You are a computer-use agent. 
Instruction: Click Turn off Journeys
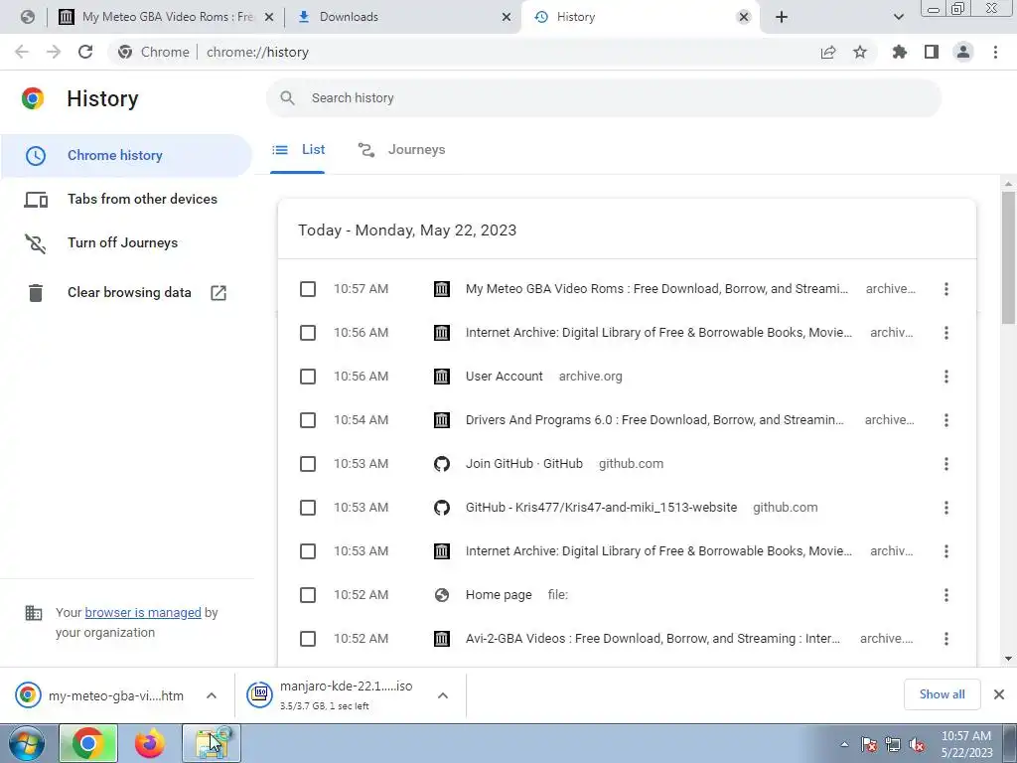tap(126, 243)
